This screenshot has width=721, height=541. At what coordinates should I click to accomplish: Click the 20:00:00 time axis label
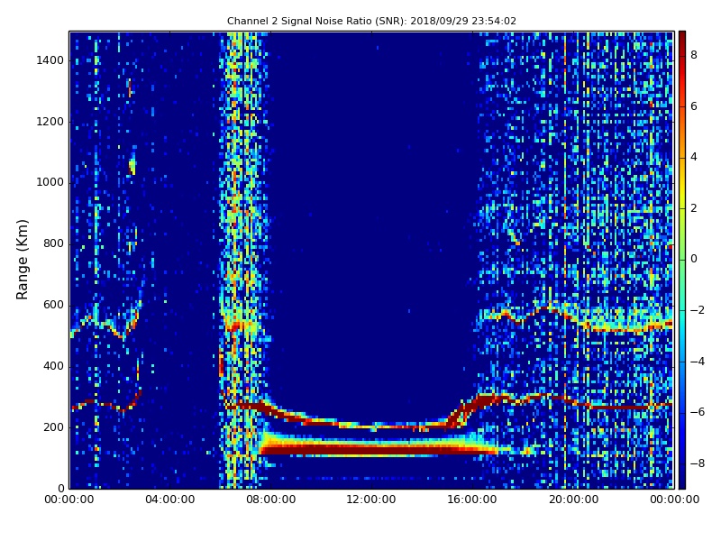[573, 500]
